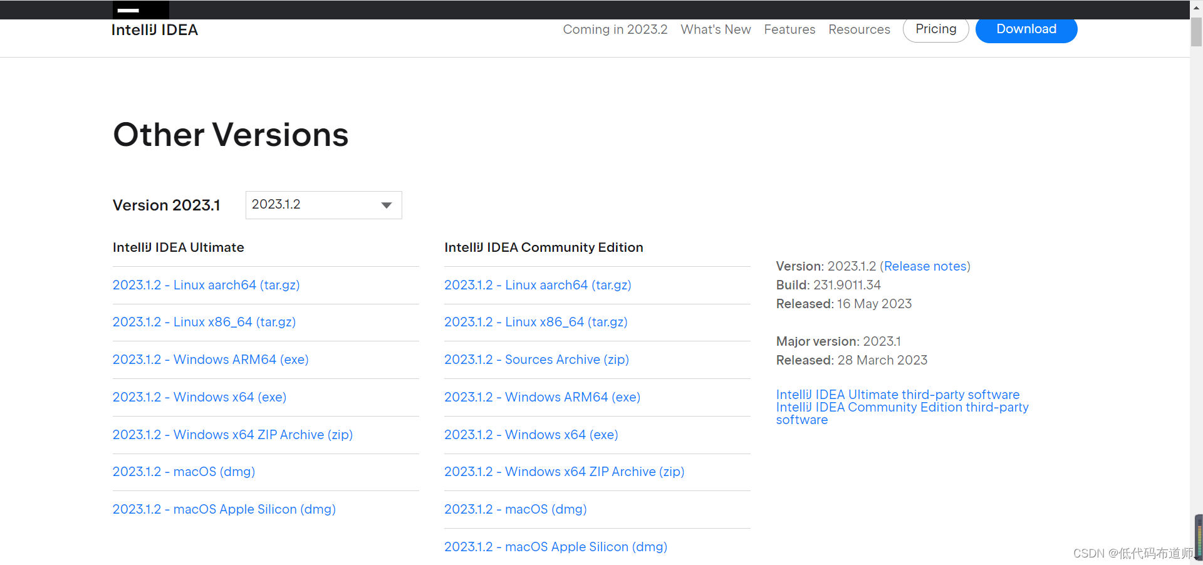This screenshot has height=565, width=1203.
Task: Download Community Sources Archive zip
Action: (x=536, y=360)
